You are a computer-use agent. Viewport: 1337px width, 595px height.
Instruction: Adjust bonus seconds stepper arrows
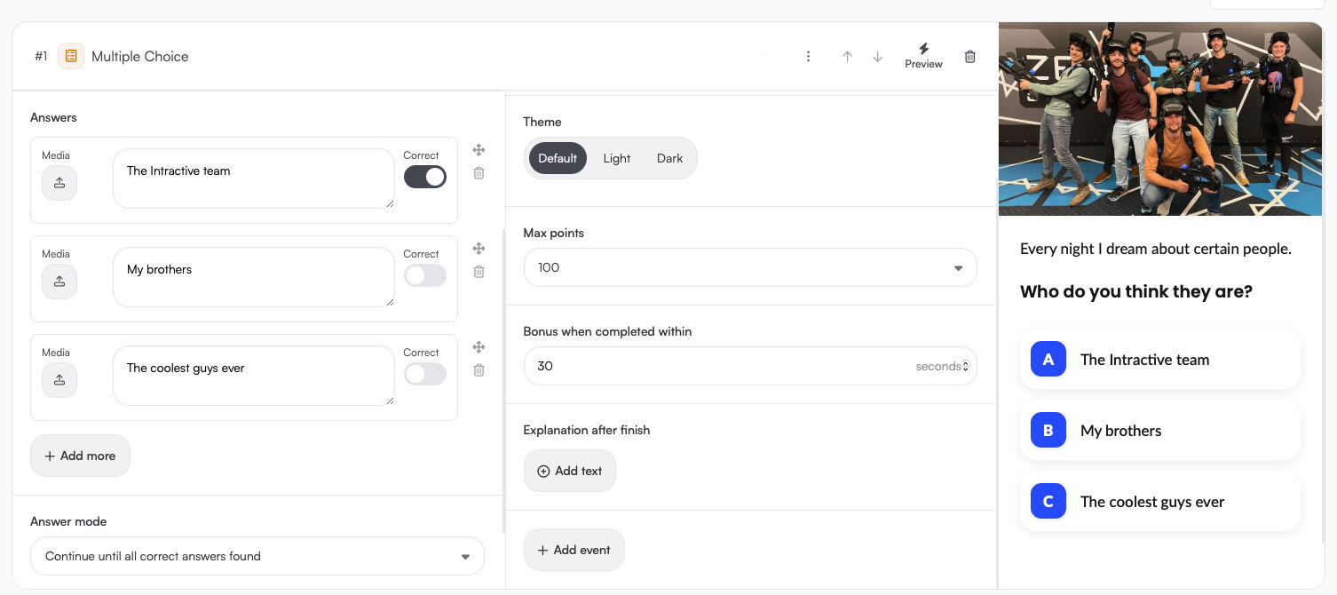(966, 366)
